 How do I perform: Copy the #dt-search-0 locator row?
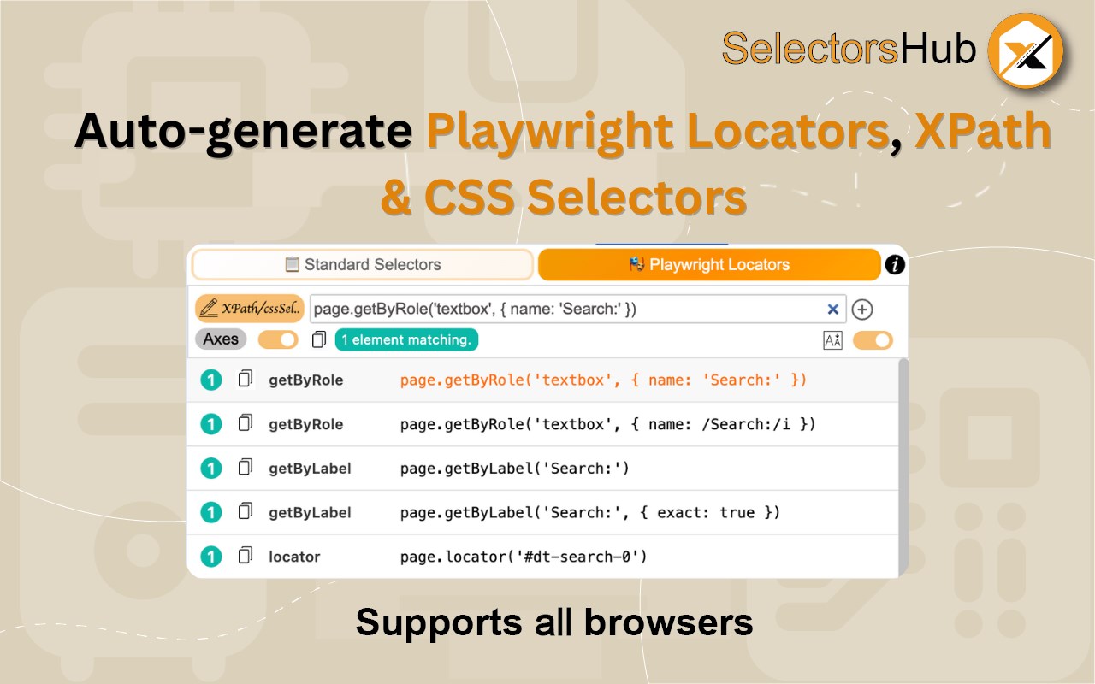point(246,556)
